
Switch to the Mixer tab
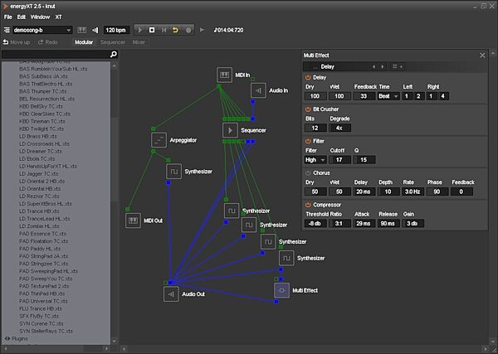click(139, 42)
